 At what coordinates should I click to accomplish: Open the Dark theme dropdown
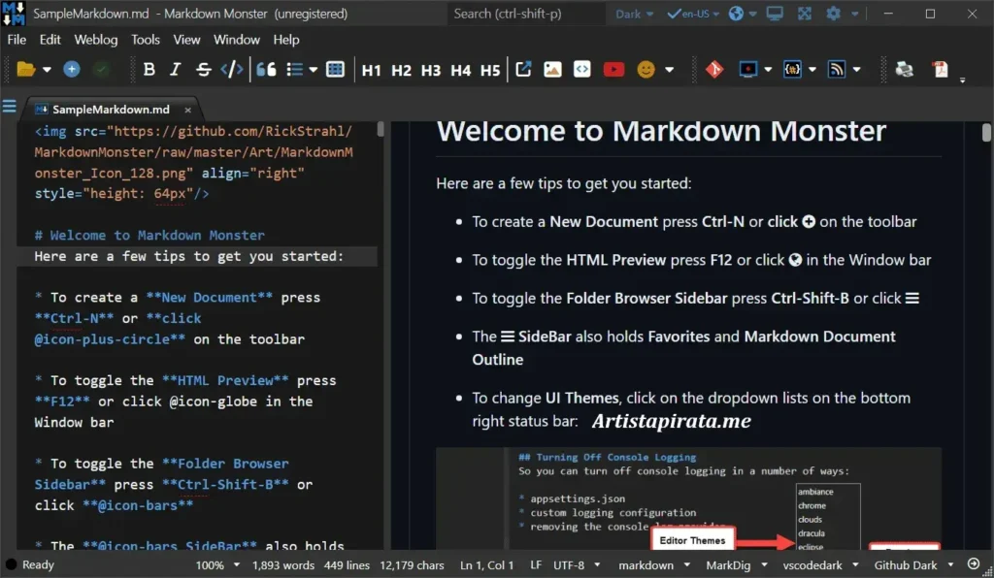[x=631, y=14]
